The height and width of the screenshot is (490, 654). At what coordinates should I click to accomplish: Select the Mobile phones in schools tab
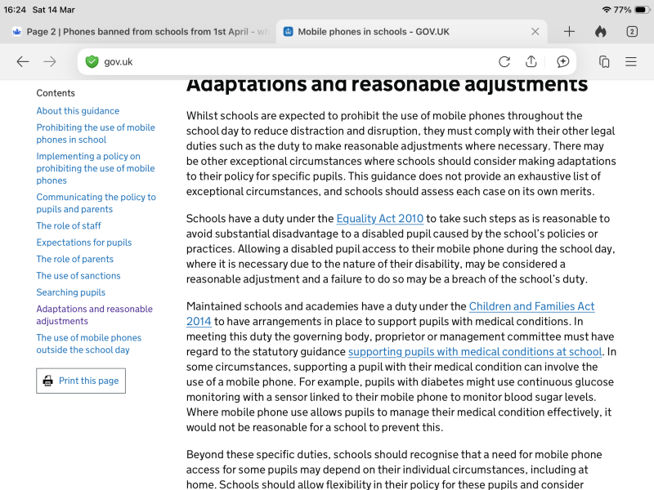[411, 32]
